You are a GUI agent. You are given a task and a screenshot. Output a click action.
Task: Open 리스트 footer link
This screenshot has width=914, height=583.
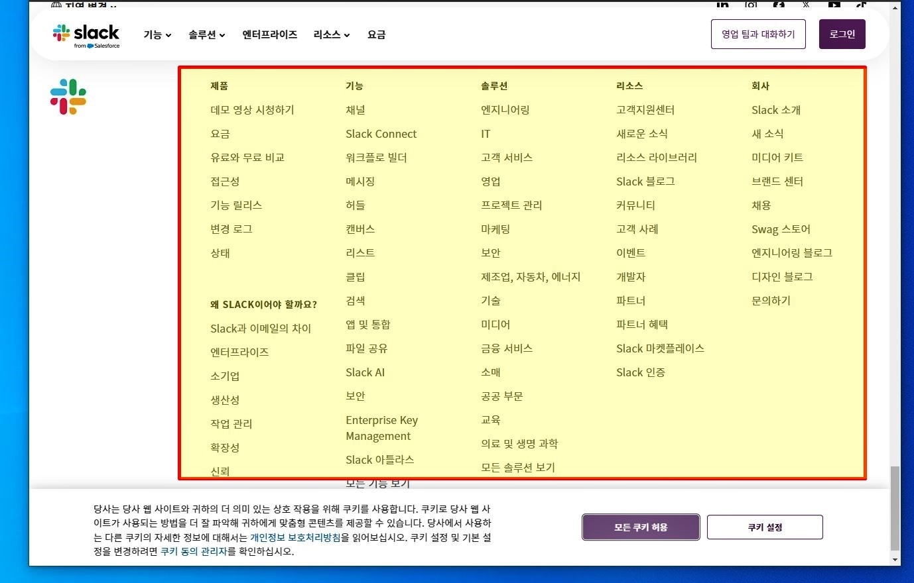point(360,253)
